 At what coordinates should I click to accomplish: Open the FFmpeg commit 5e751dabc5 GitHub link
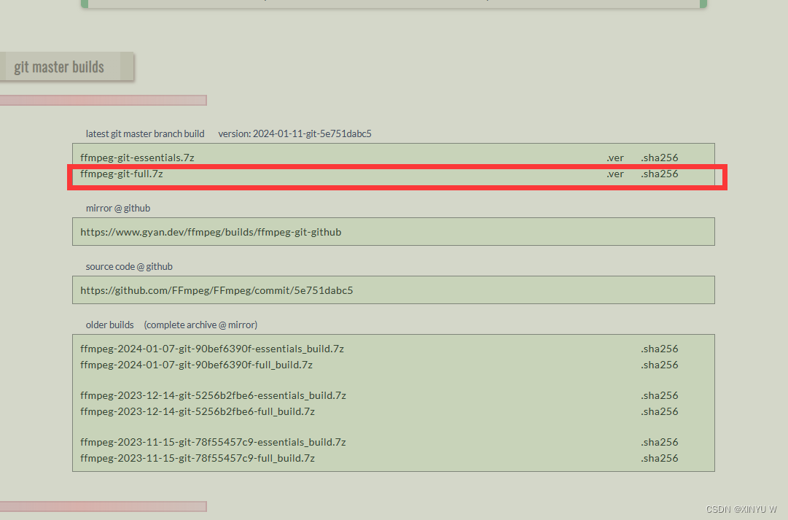(x=216, y=290)
